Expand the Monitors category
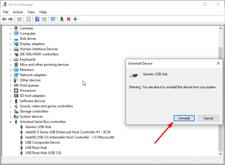Screen dimensions: 225x165 point(10,70)
